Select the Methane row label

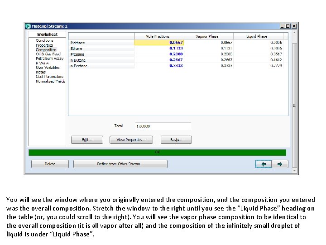click(101, 43)
